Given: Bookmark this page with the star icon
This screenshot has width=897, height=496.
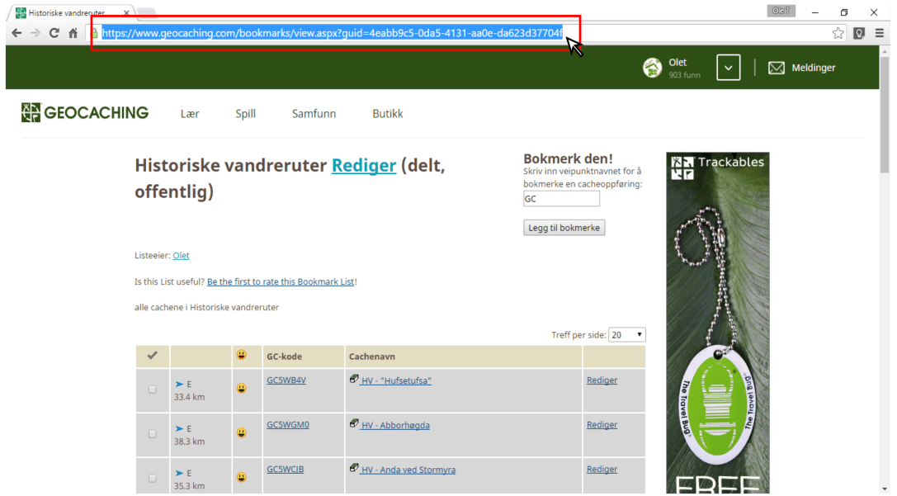Looking at the screenshot, I should click(838, 33).
